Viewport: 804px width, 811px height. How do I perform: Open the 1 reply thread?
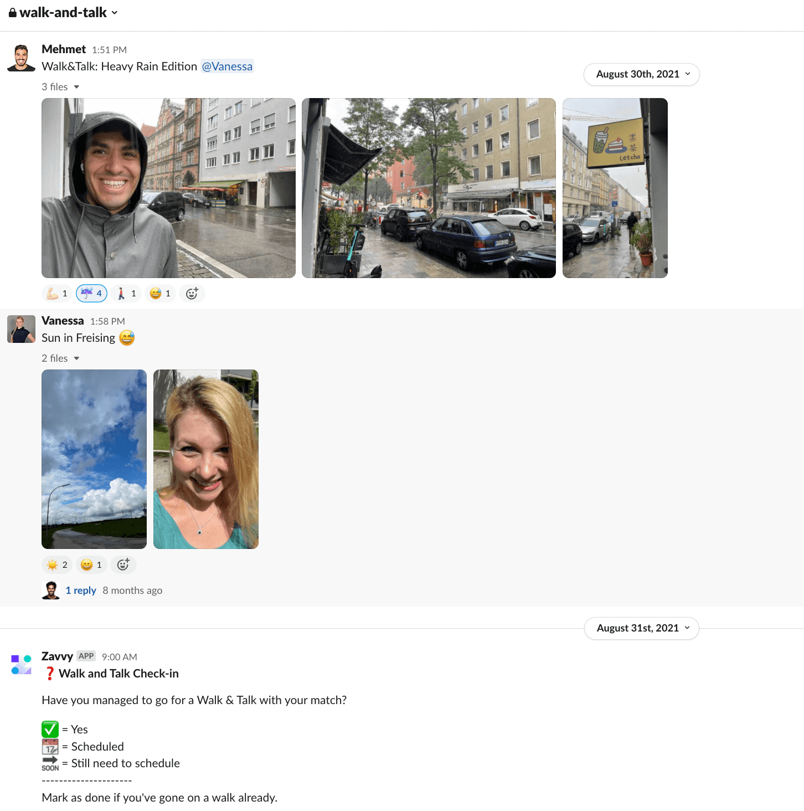81,591
